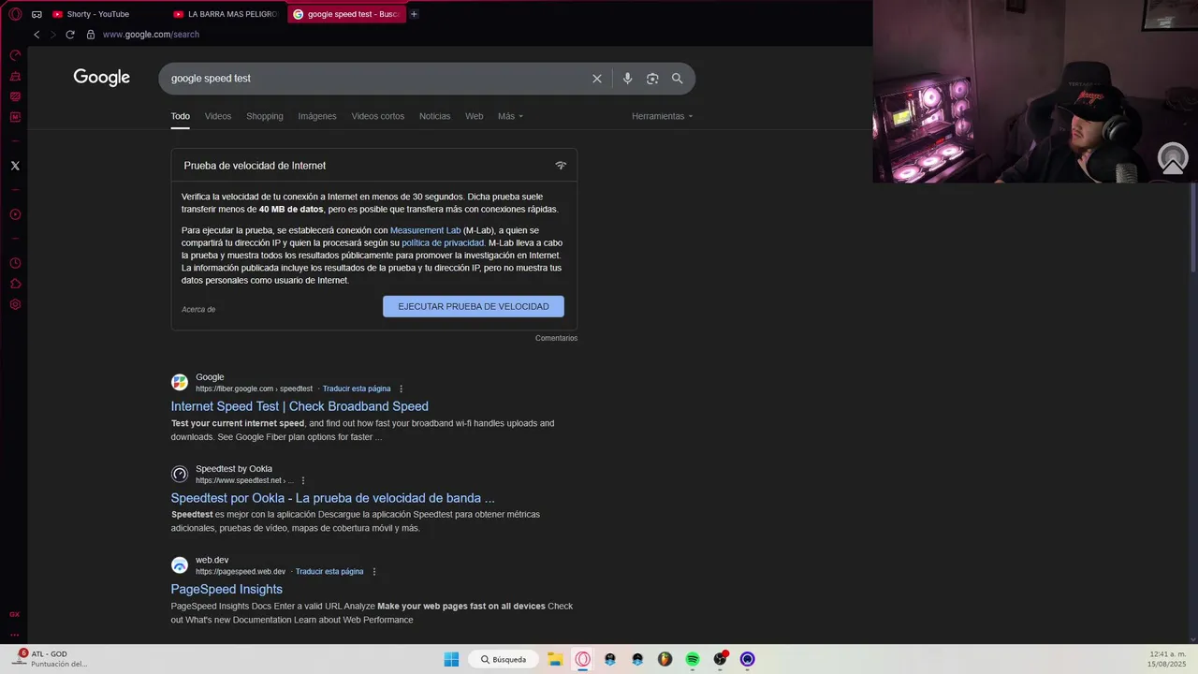The height and width of the screenshot is (674, 1198).
Task: Clear the Google search box with X
Action: [597, 79]
